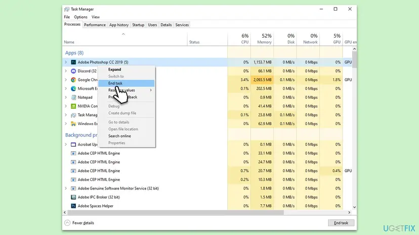Click icon of the 10.3 MB Adobe CEP HTML Engine

tap(73, 180)
